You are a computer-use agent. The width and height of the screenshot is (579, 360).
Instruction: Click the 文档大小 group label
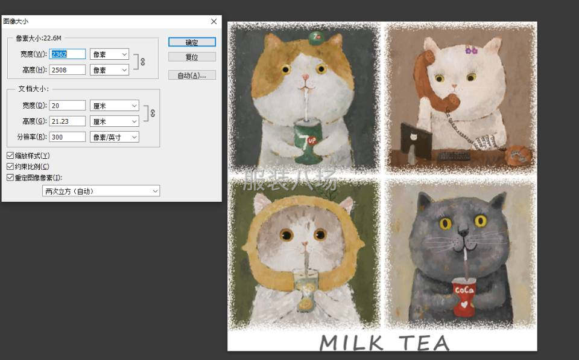point(34,89)
